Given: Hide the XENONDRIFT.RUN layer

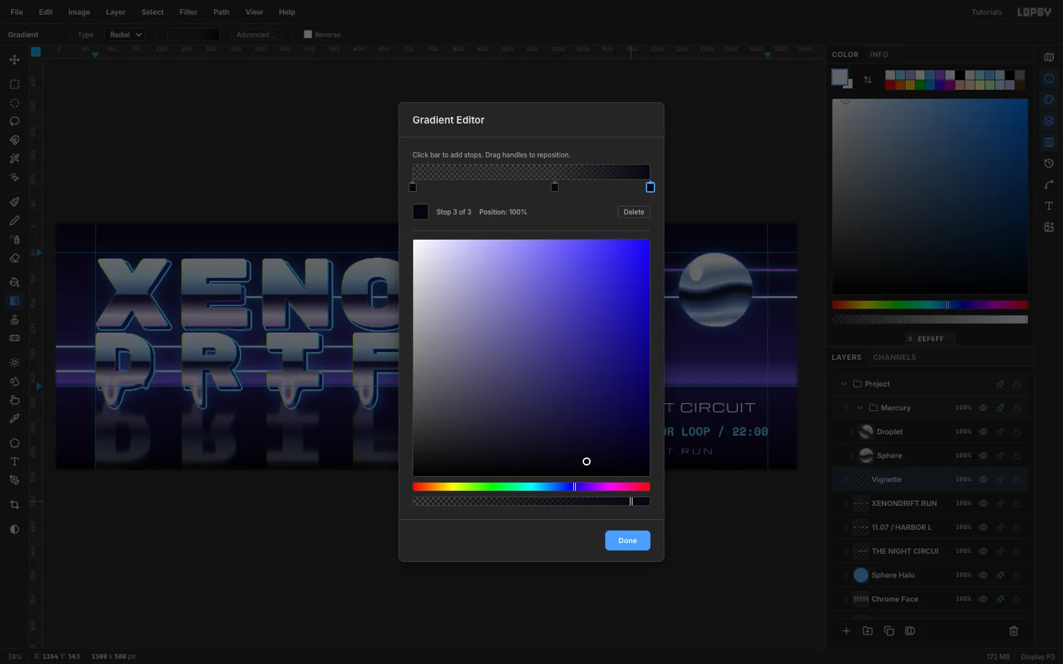Looking at the screenshot, I should [x=983, y=503].
